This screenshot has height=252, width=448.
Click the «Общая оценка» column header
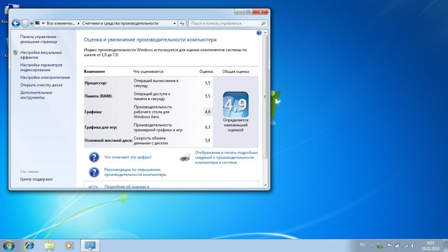(236, 71)
